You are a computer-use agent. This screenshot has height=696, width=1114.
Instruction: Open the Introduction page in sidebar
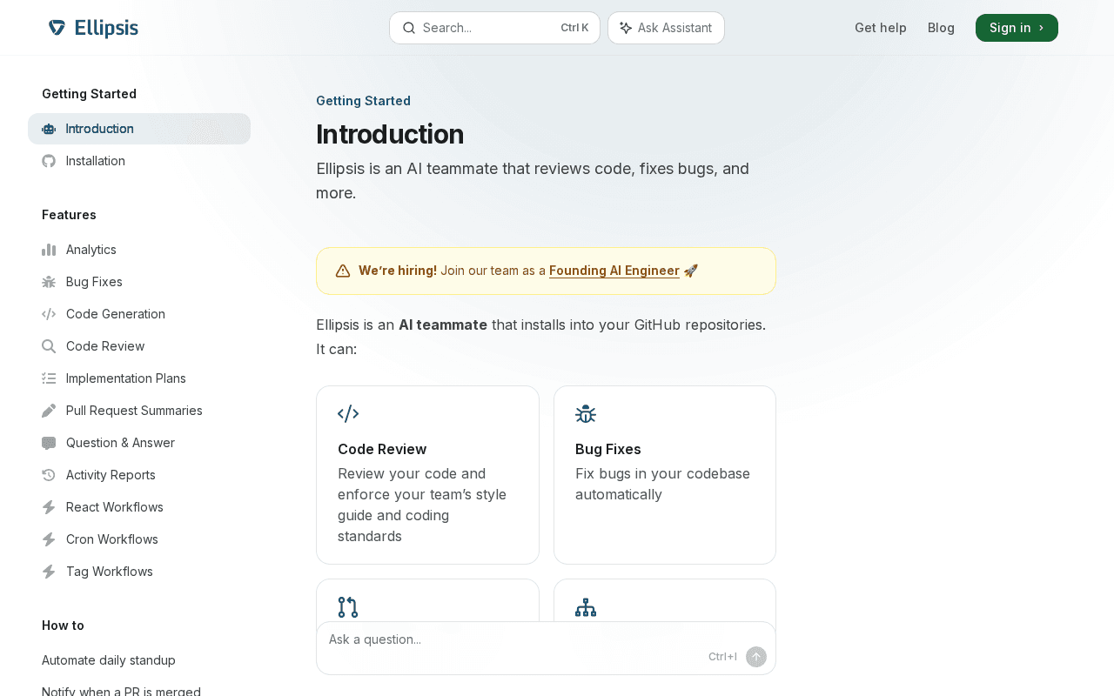tap(139, 129)
